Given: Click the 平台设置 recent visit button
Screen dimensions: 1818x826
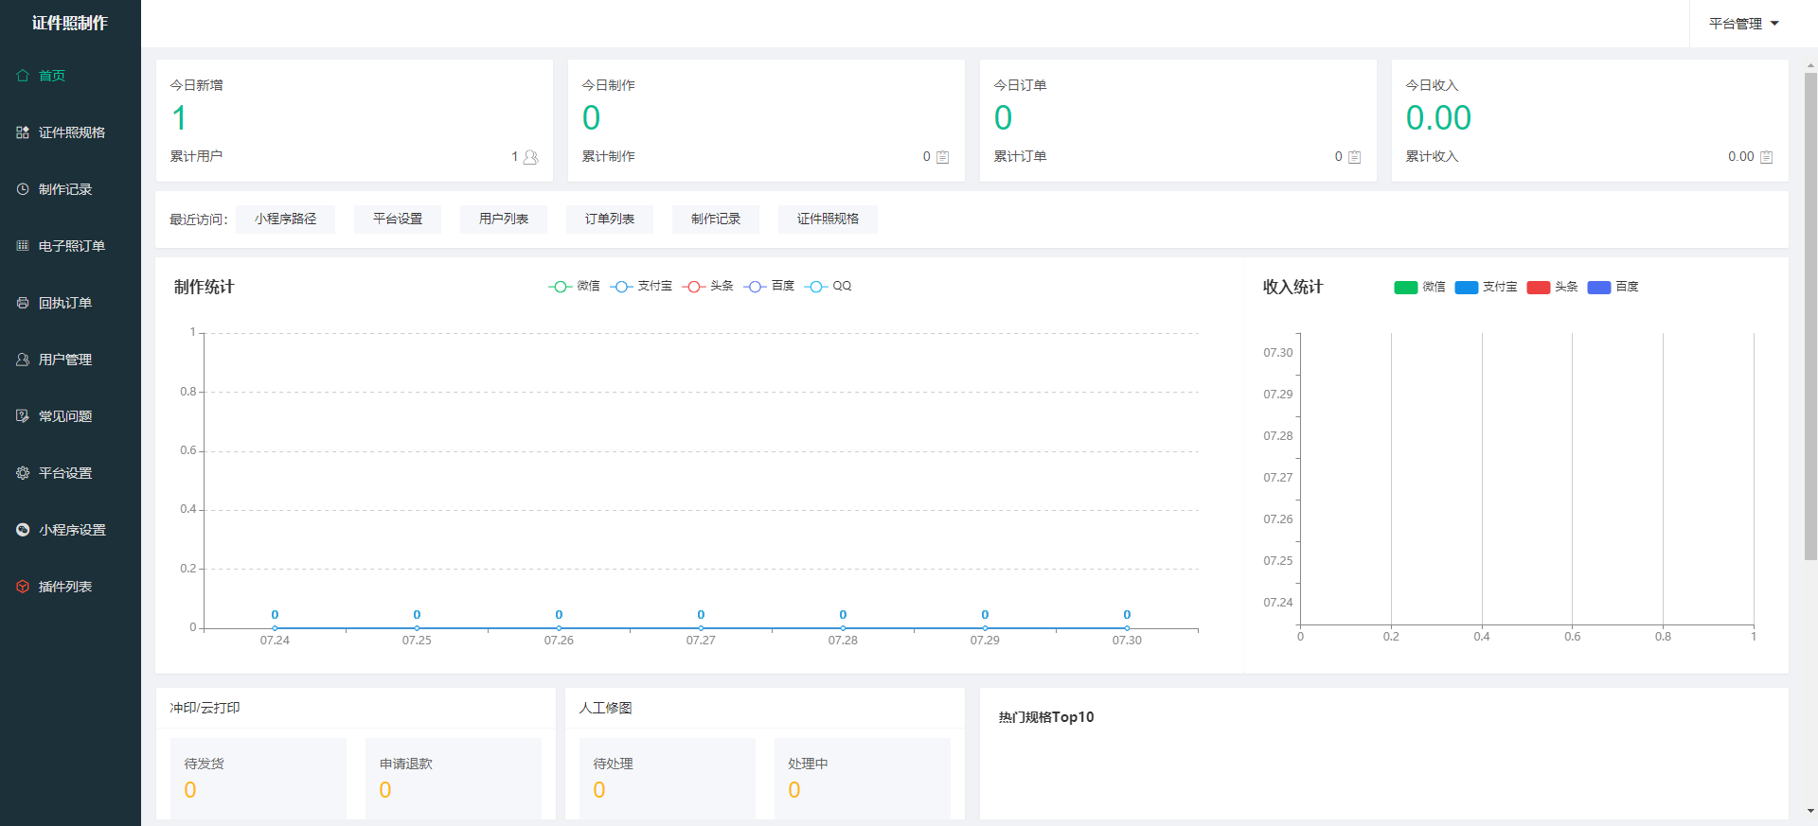Looking at the screenshot, I should click(x=398, y=220).
